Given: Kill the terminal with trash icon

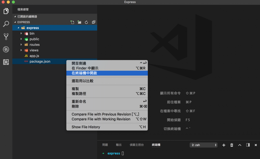Looking at the screenshot, I should (x=232, y=145).
